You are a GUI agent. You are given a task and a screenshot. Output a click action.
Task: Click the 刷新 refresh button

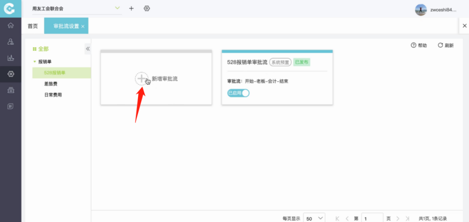[445, 45]
